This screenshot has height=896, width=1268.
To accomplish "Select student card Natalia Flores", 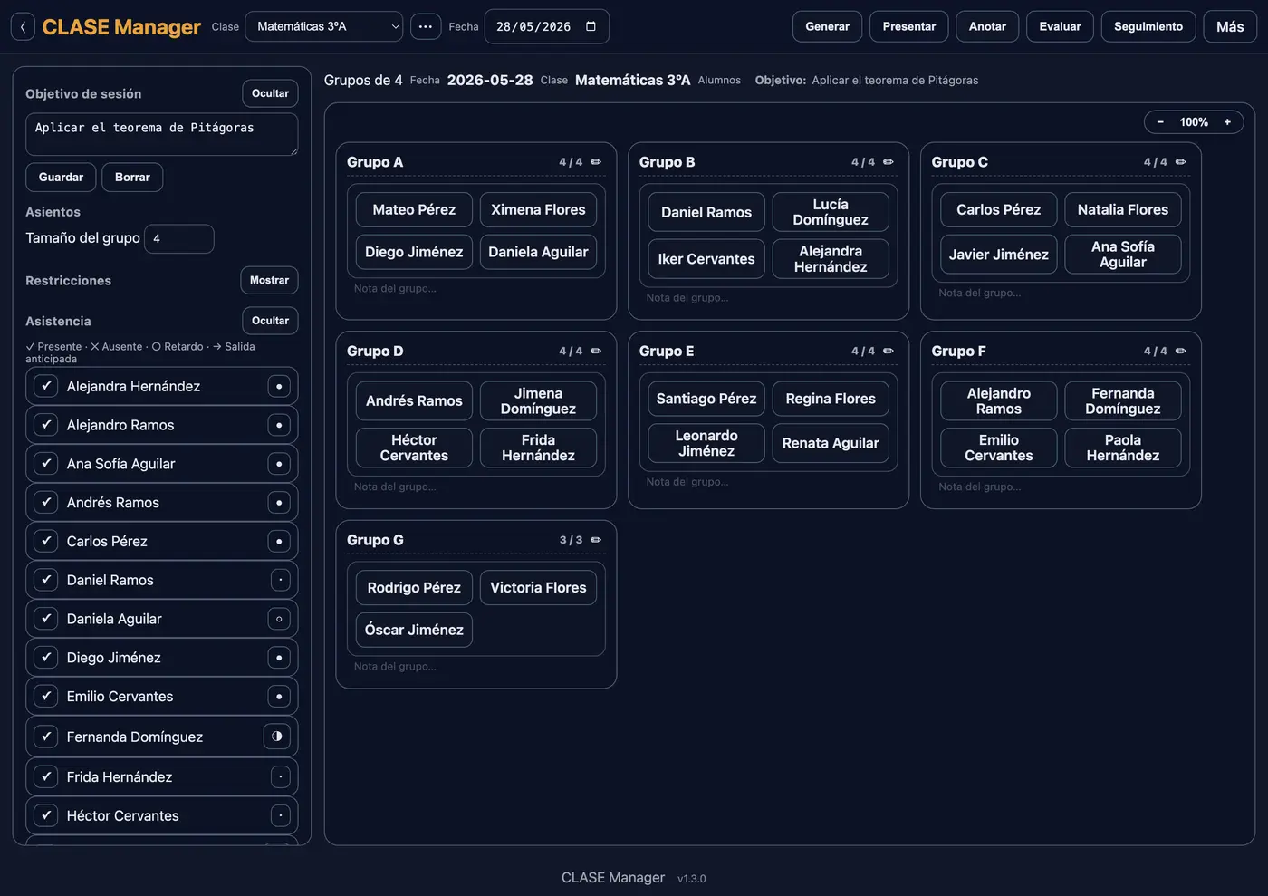I will [x=1123, y=210].
